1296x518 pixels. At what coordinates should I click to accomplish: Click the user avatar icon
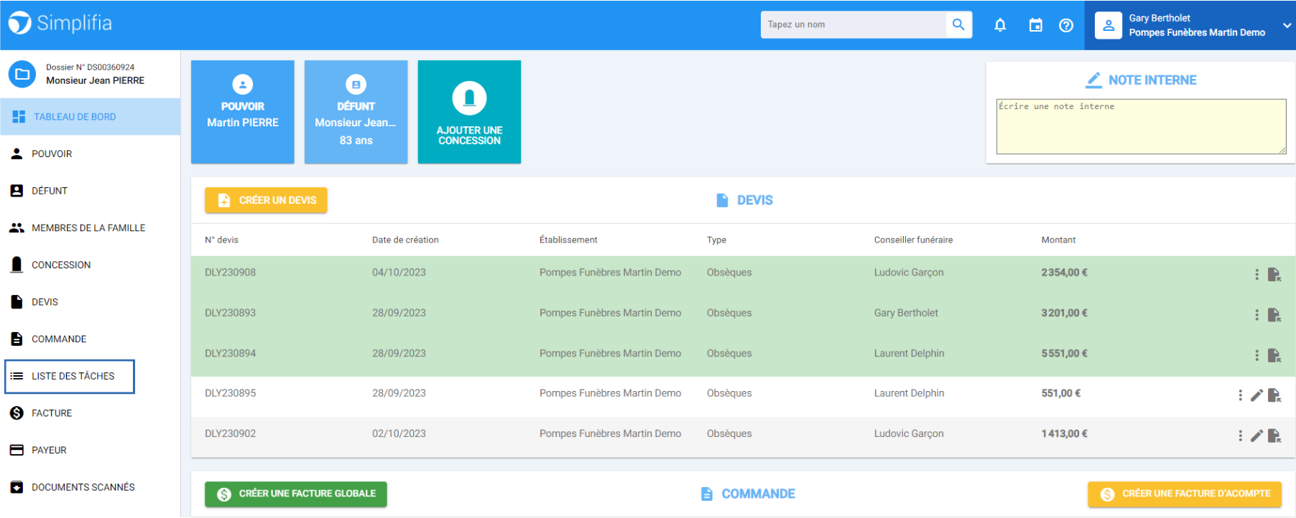pyautogui.click(x=1108, y=25)
